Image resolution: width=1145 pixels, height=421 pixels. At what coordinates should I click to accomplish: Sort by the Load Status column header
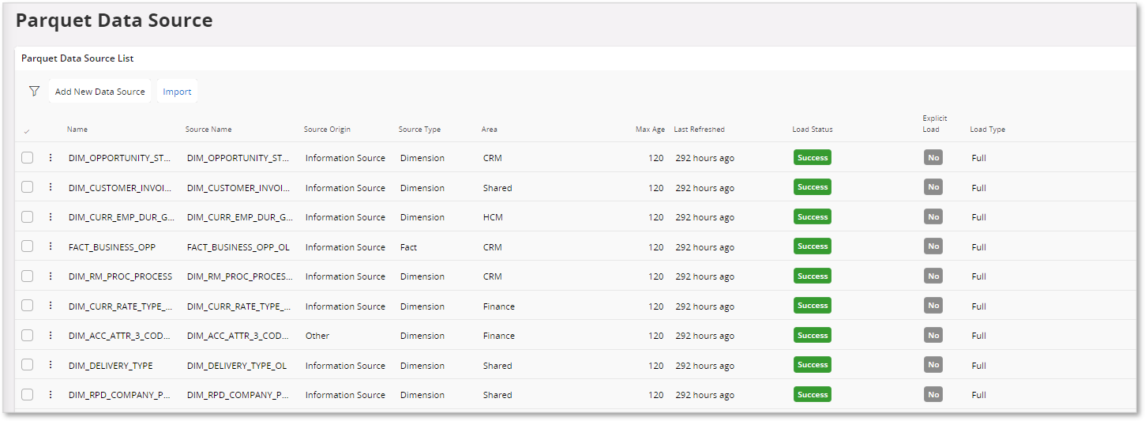point(813,130)
